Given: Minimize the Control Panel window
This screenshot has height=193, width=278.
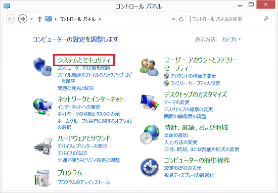Looking at the screenshot, I should [240, 6].
